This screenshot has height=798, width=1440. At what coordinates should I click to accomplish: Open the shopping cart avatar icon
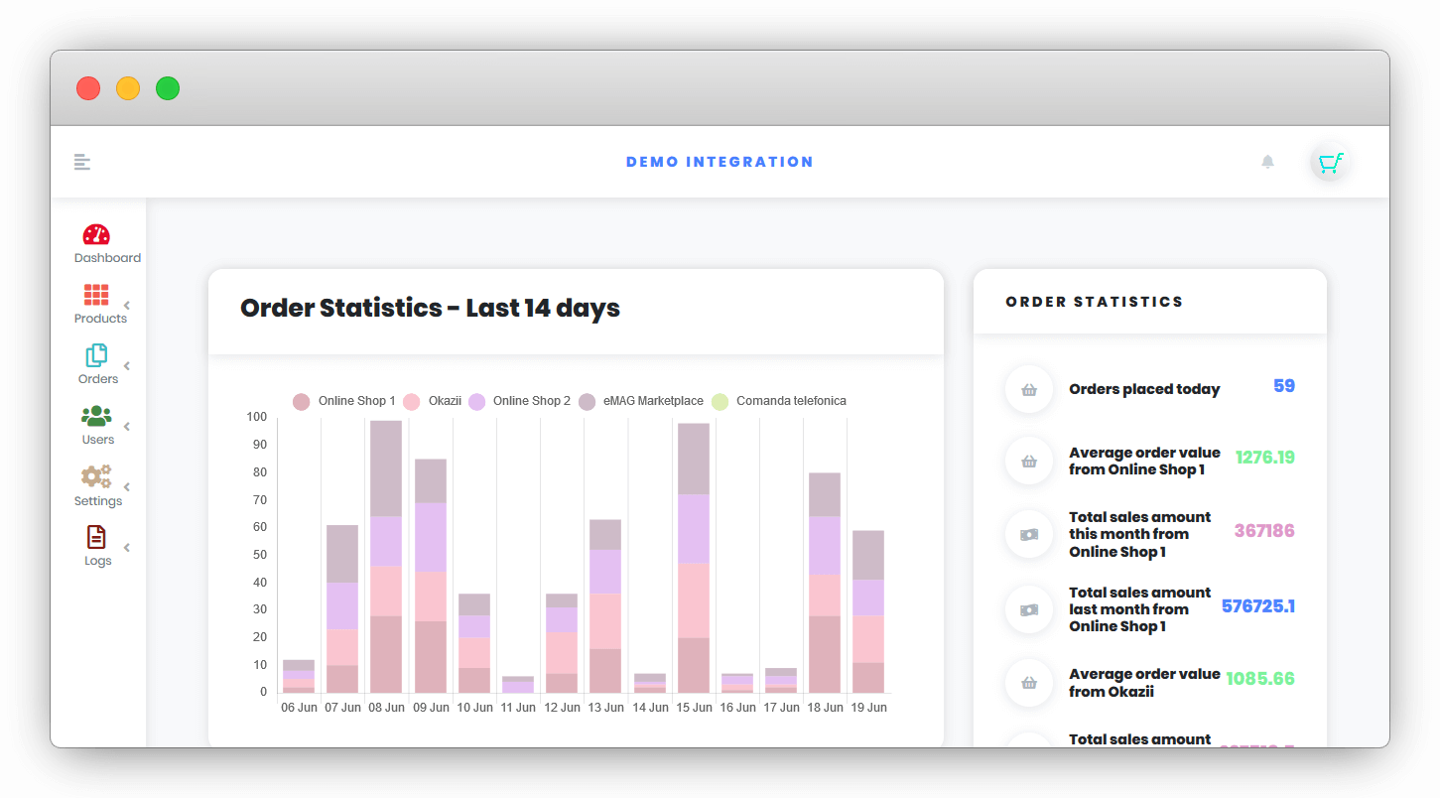tap(1330, 162)
